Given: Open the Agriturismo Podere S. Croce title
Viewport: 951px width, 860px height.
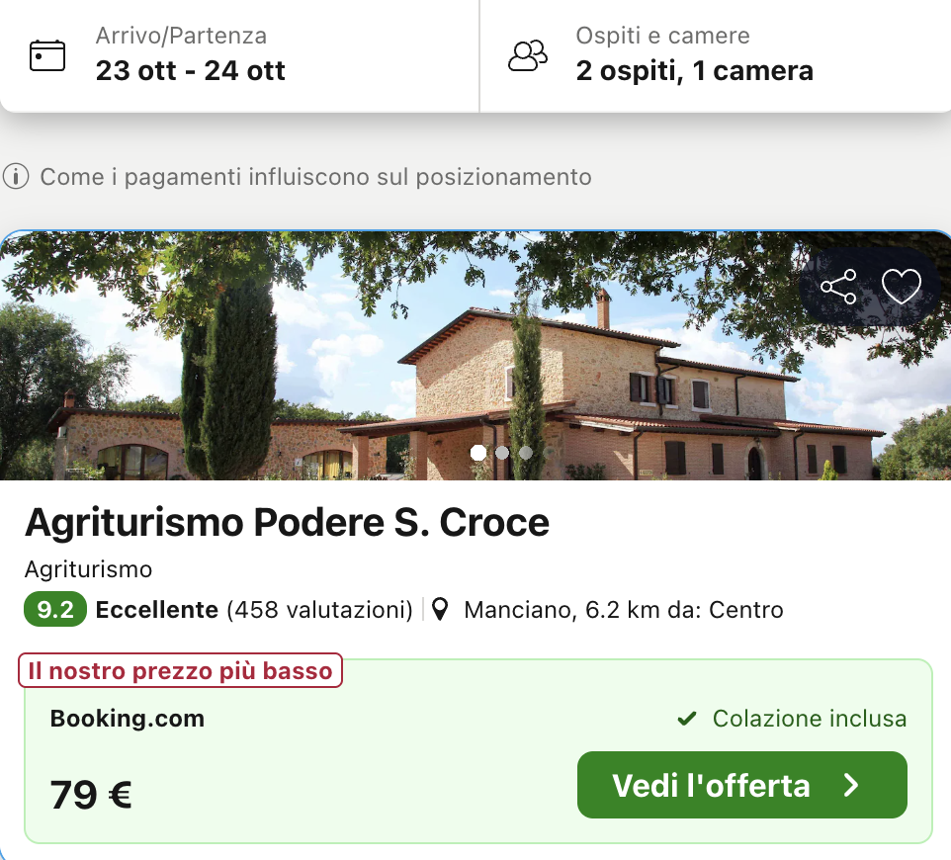Looking at the screenshot, I should click(x=287, y=523).
